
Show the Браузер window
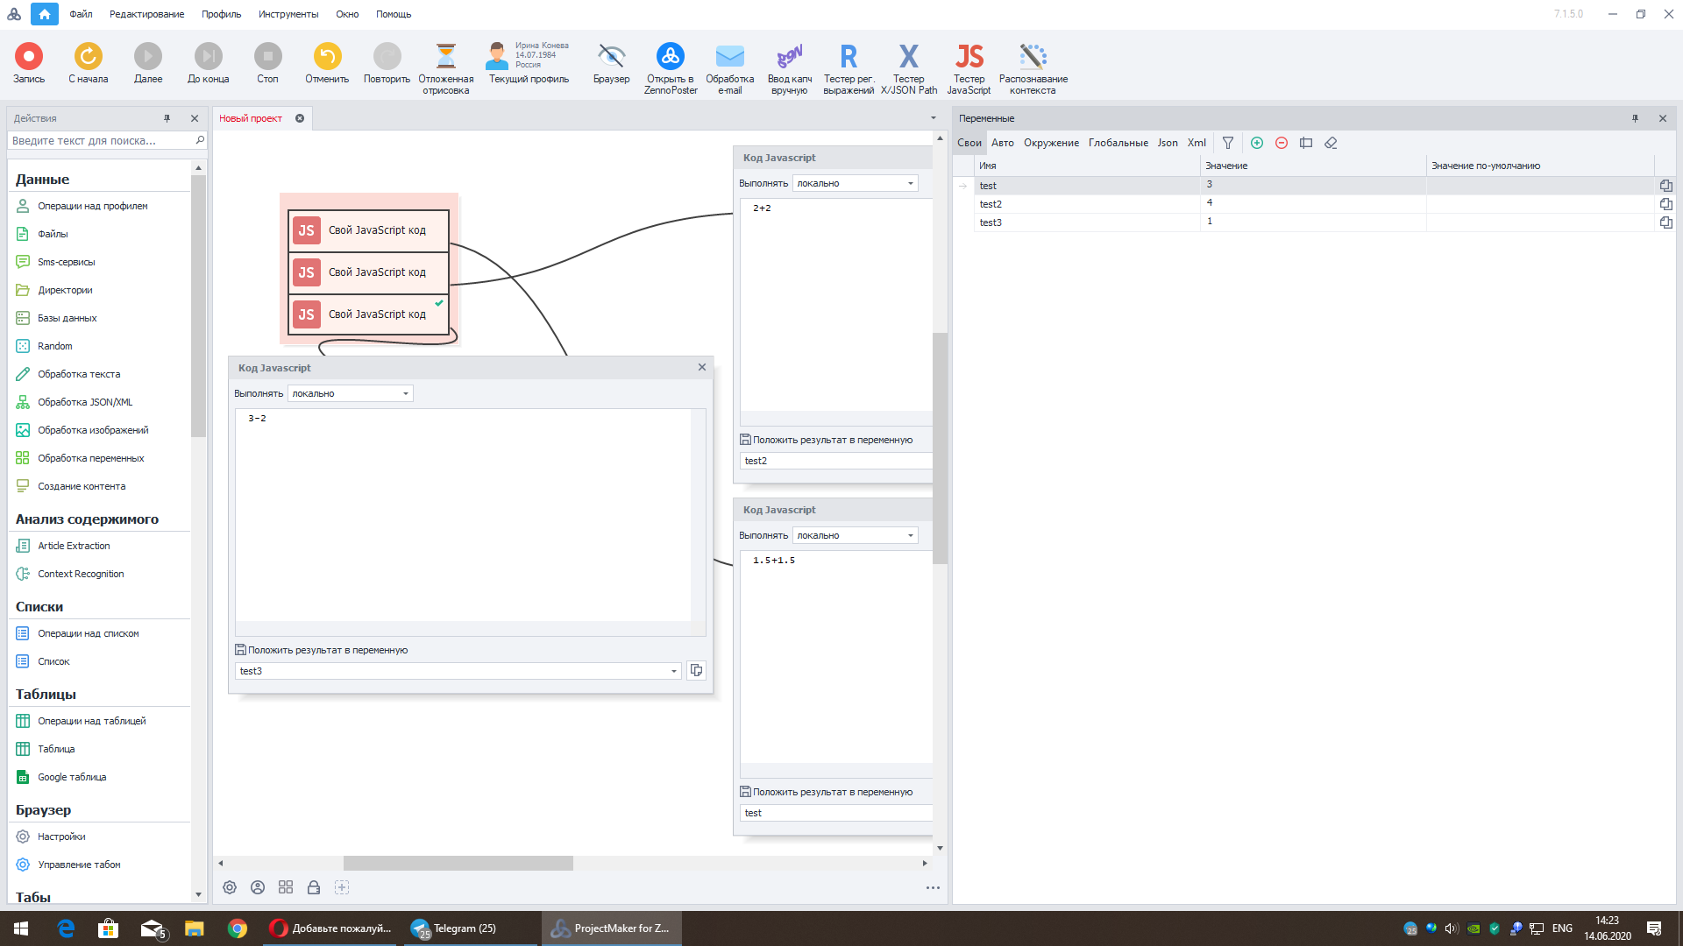tap(611, 63)
